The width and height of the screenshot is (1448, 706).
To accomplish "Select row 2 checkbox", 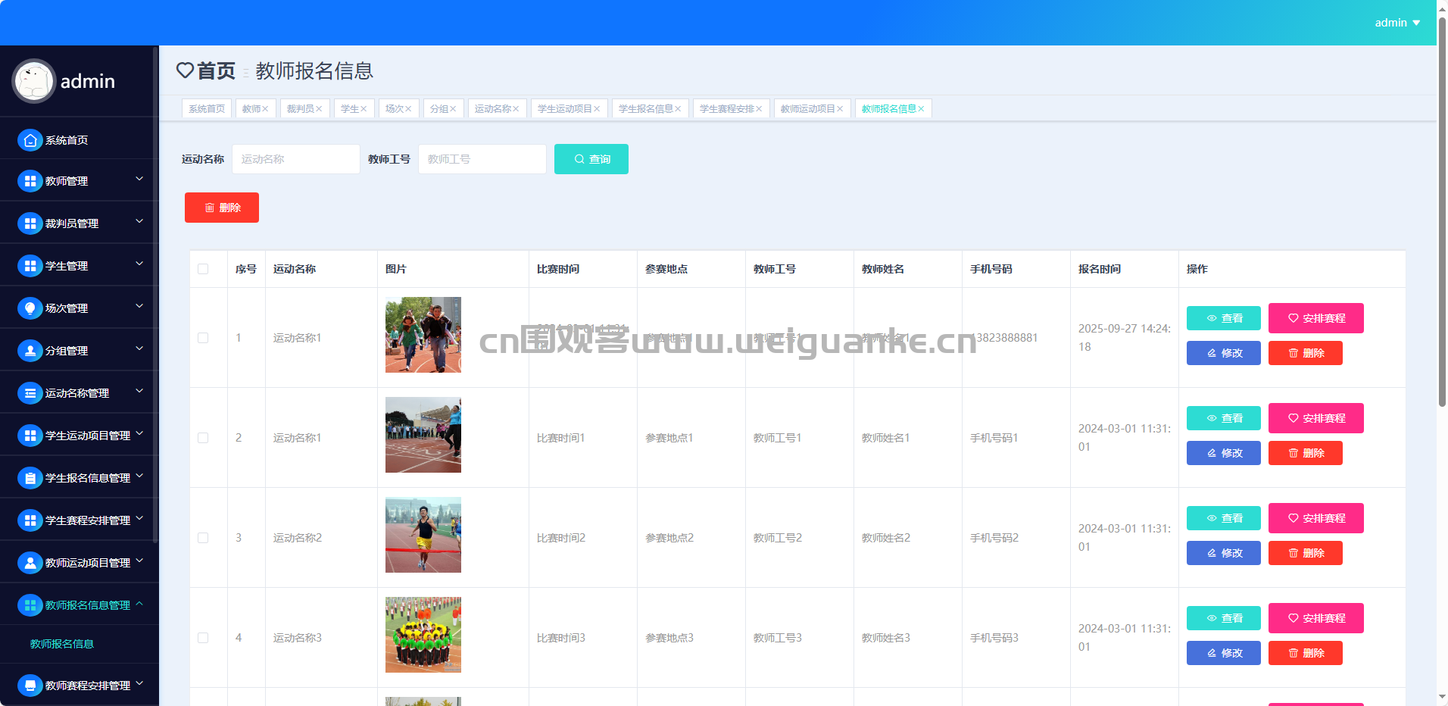I will point(203,438).
